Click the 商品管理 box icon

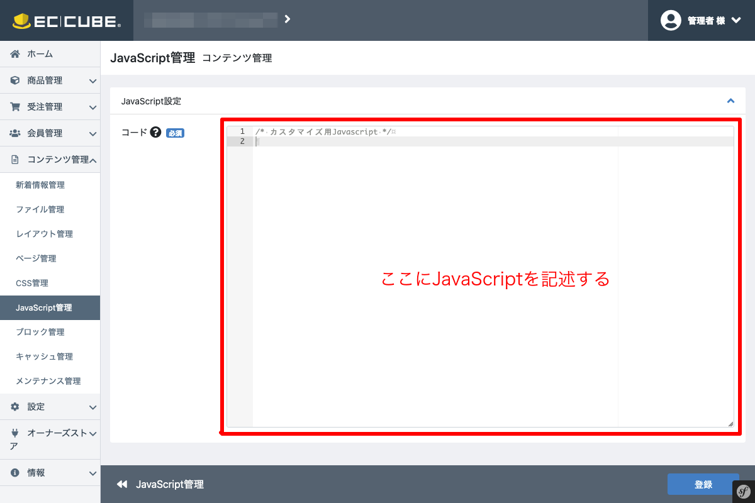(x=14, y=80)
